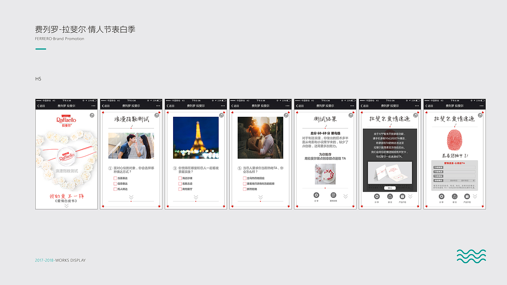
Task: Check the 立马热烈地回应 option
Action: (244, 179)
